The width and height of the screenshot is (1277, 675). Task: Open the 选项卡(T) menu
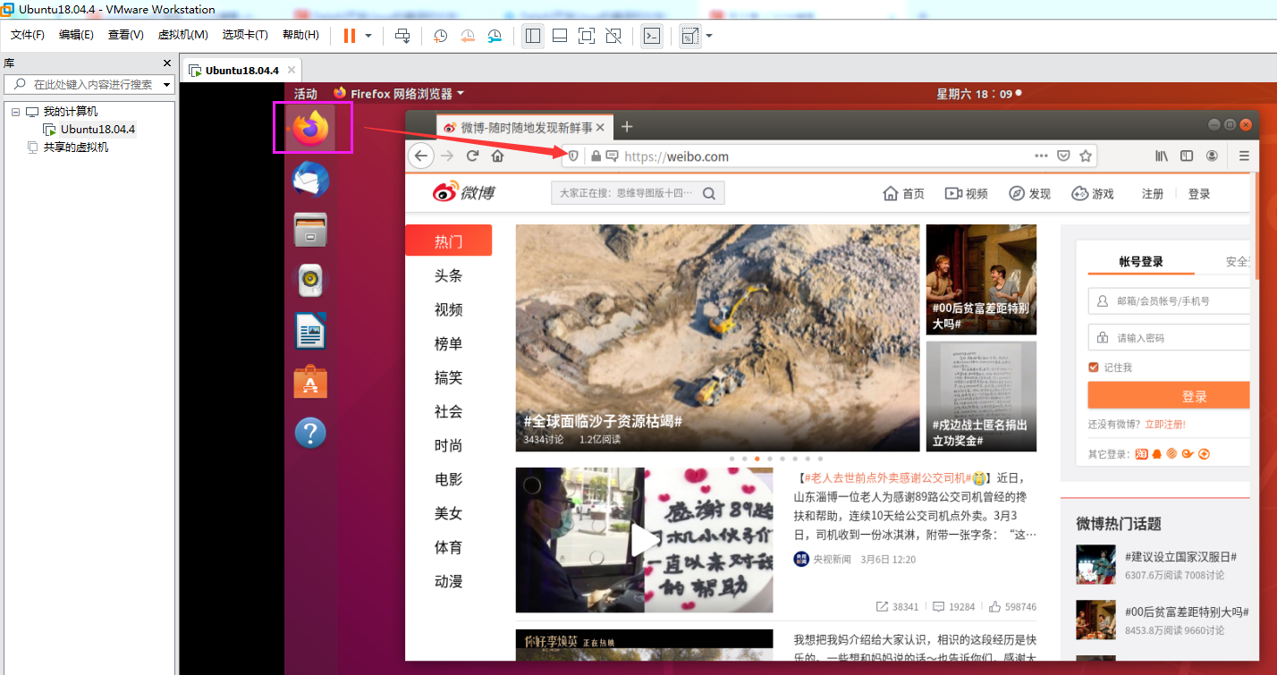coord(245,35)
